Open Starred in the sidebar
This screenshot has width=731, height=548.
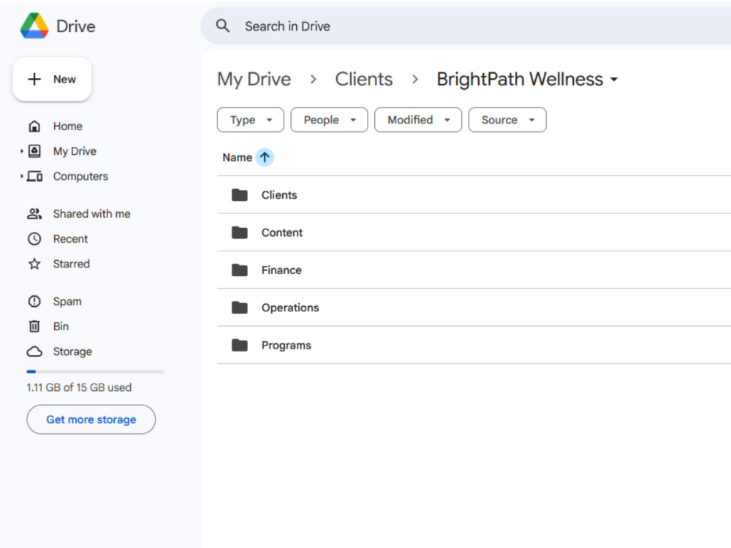click(72, 264)
